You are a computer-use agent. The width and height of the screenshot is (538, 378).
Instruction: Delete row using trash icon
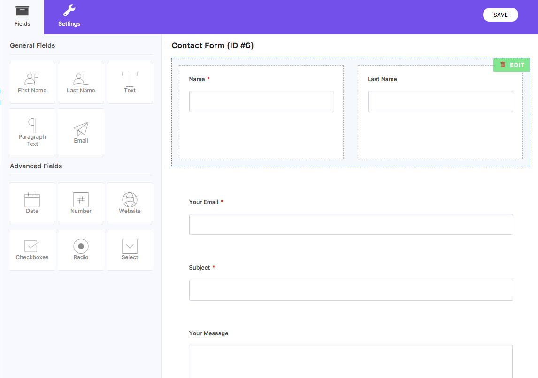point(503,64)
